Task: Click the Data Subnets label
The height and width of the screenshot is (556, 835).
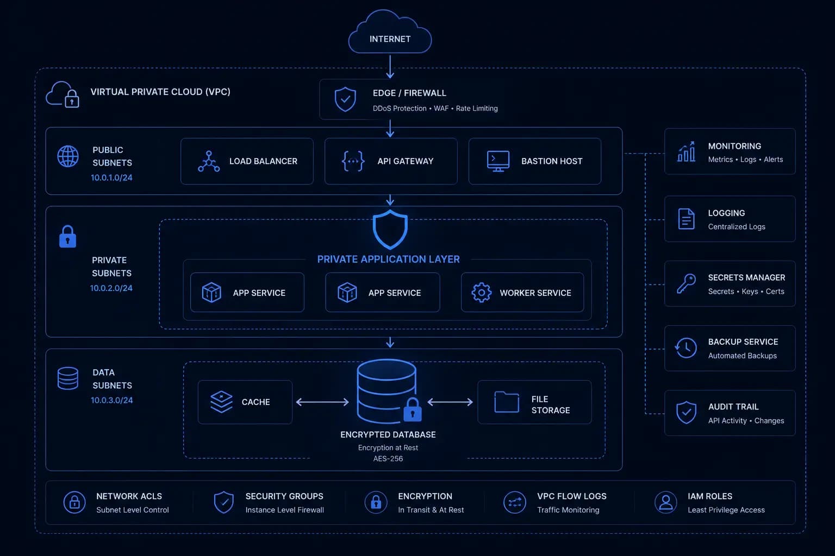Action: pos(113,379)
